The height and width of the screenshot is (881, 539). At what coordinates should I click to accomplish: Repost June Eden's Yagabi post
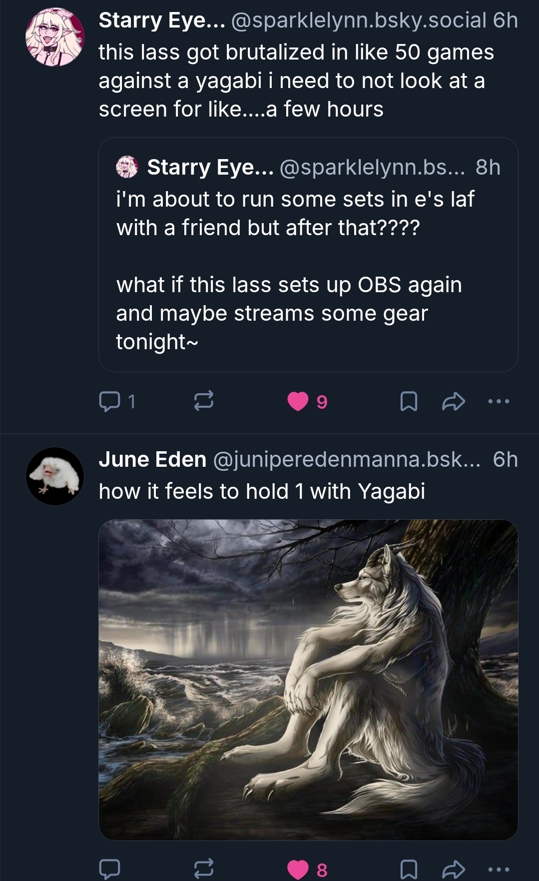coord(204,869)
